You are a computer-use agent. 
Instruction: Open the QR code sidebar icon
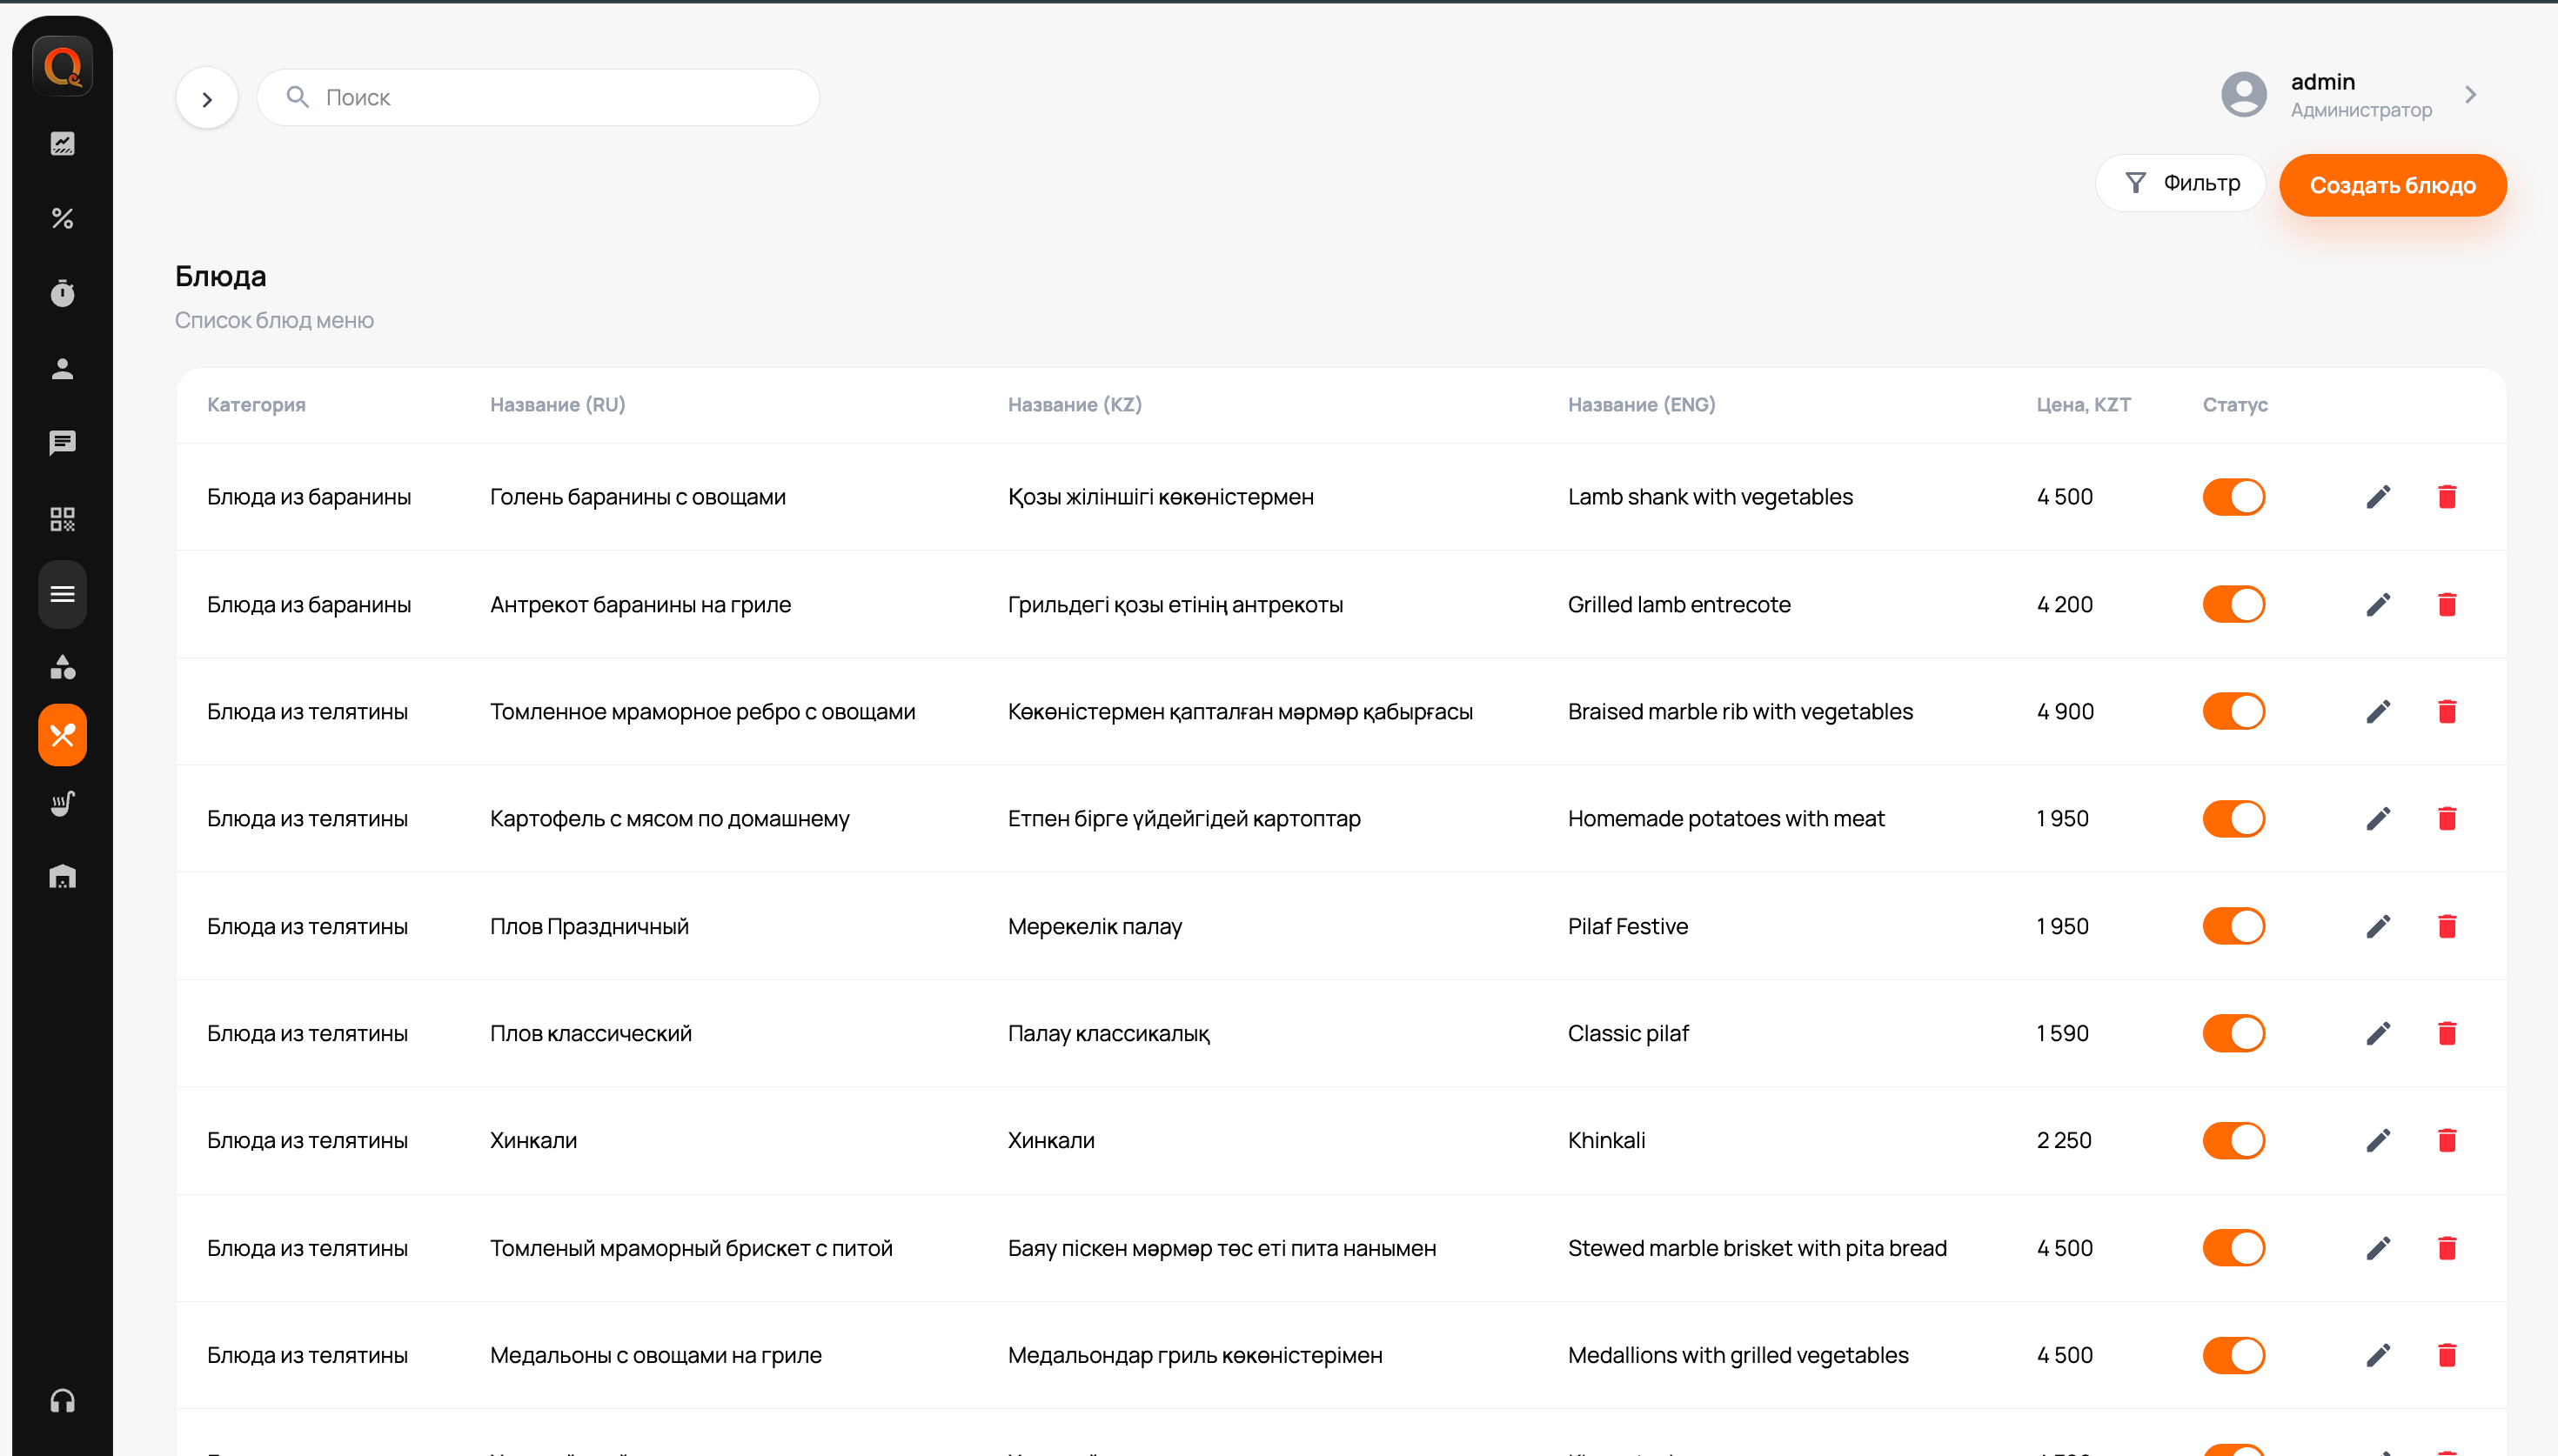[x=62, y=519]
